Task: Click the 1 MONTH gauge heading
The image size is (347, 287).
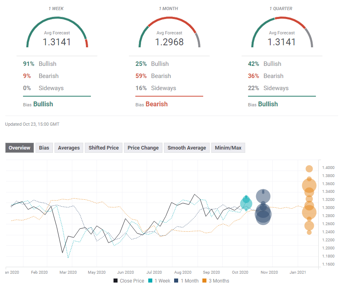Action: click(168, 8)
